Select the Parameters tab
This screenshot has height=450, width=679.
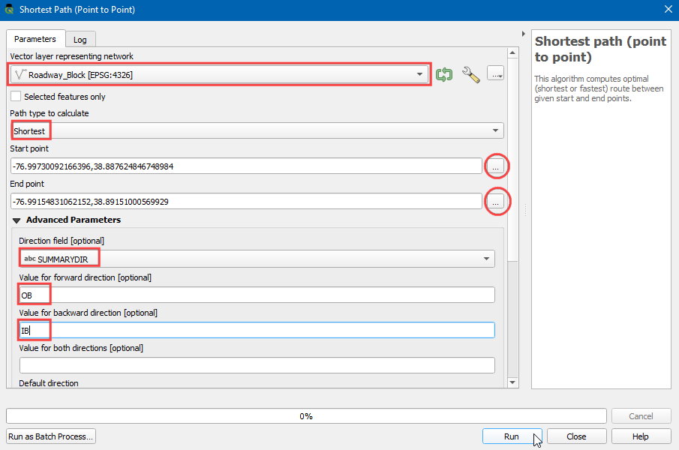coord(35,39)
